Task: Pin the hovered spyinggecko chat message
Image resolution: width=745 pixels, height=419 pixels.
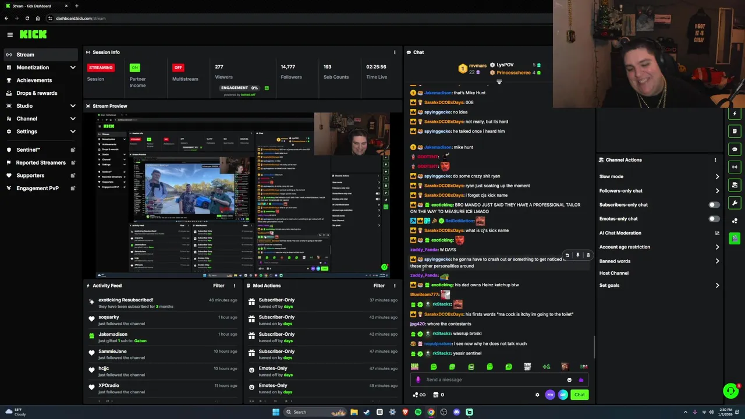Action: tap(577, 255)
